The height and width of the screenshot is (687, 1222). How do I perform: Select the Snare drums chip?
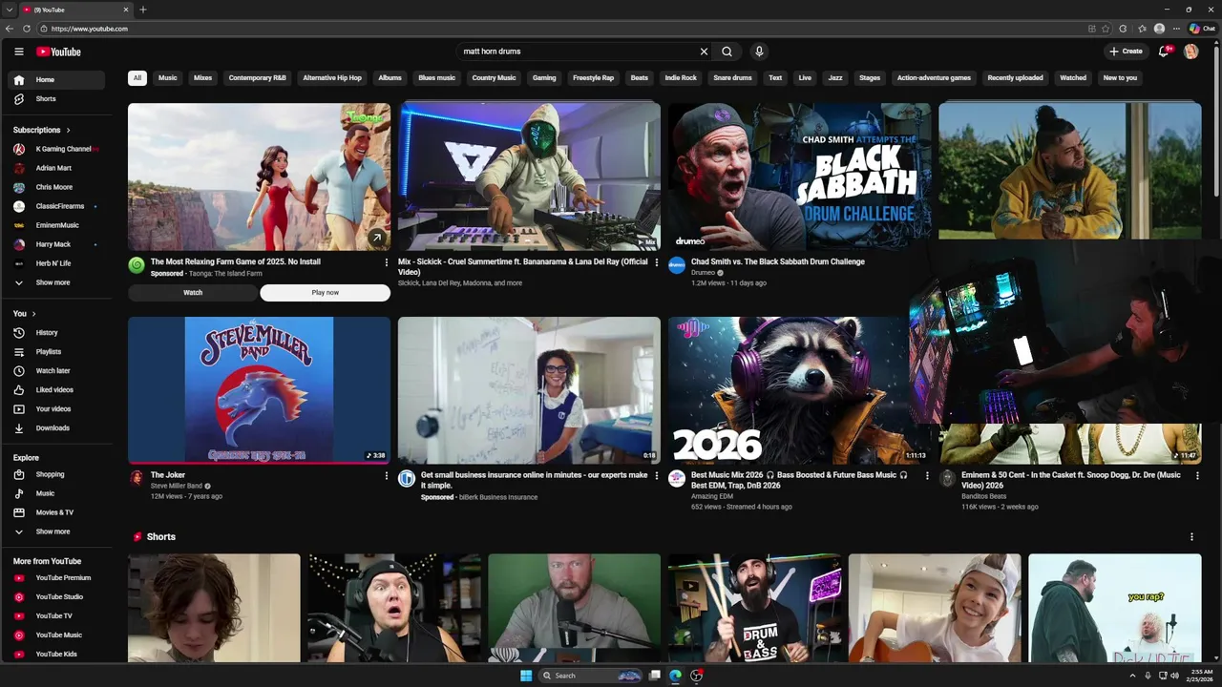click(x=733, y=78)
